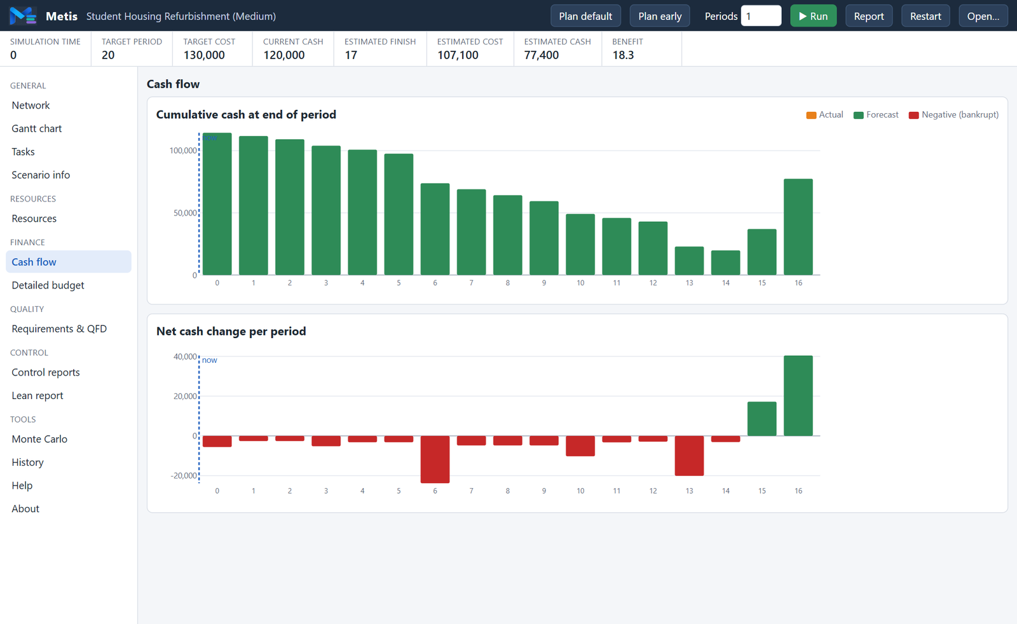
Task: Open the Tasks page
Action: pos(69,152)
